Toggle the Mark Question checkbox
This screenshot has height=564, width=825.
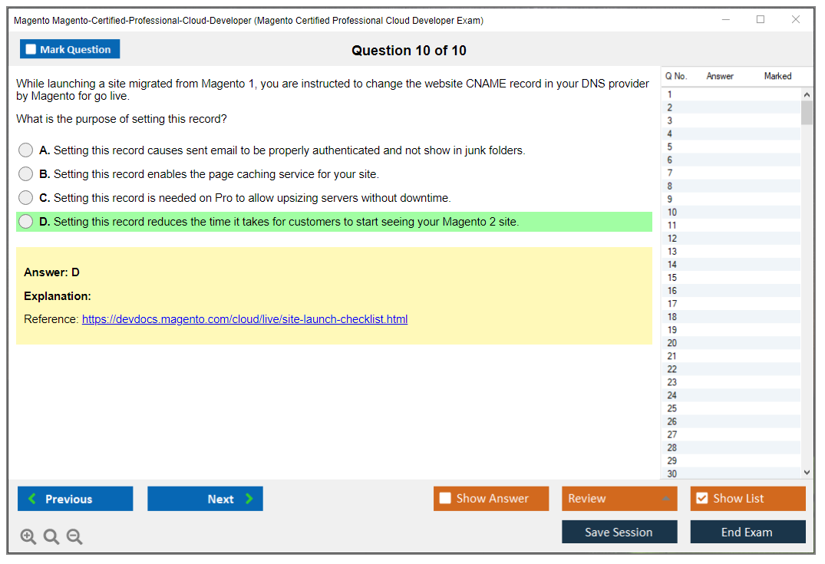point(31,50)
